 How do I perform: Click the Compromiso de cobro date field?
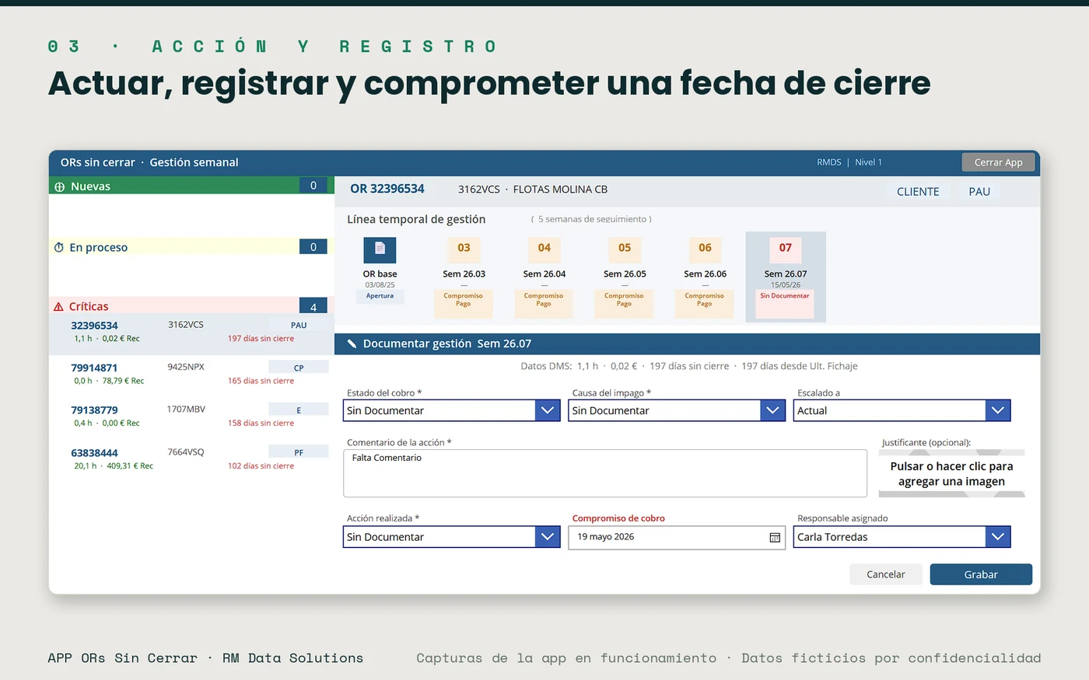point(677,538)
